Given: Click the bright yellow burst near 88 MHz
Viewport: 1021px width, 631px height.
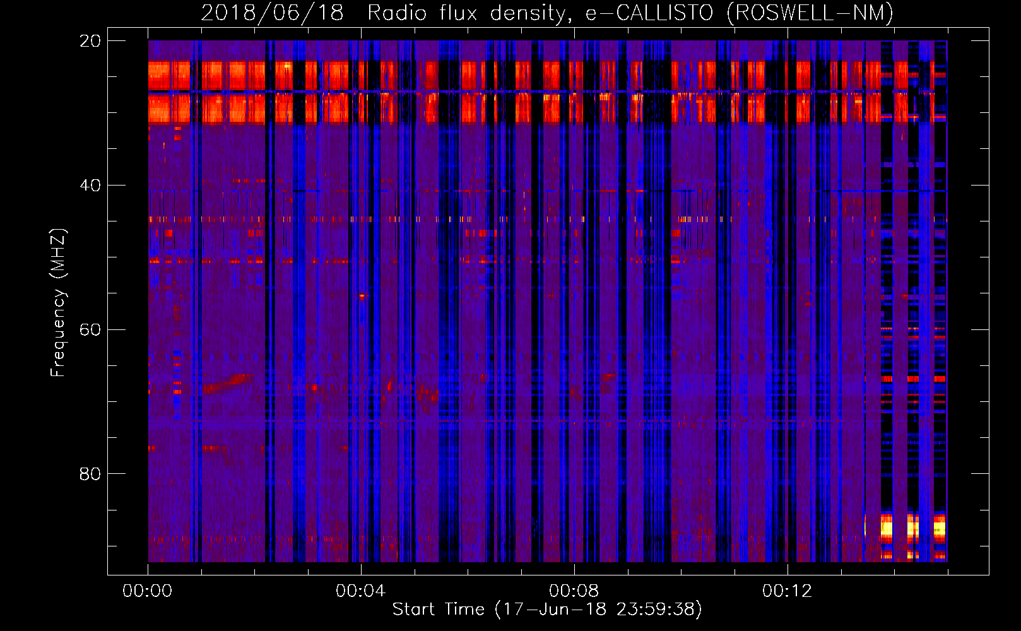Looking at the screenshot, I should coord(913,528).
